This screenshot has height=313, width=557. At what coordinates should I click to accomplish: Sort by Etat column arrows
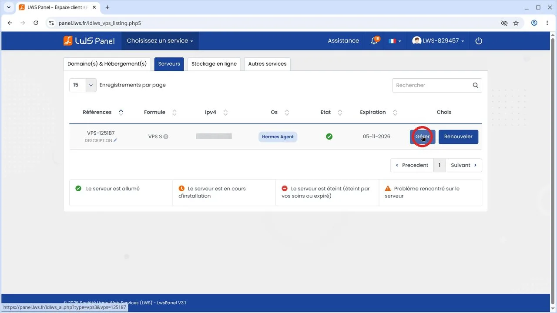[x=340, y=112]
